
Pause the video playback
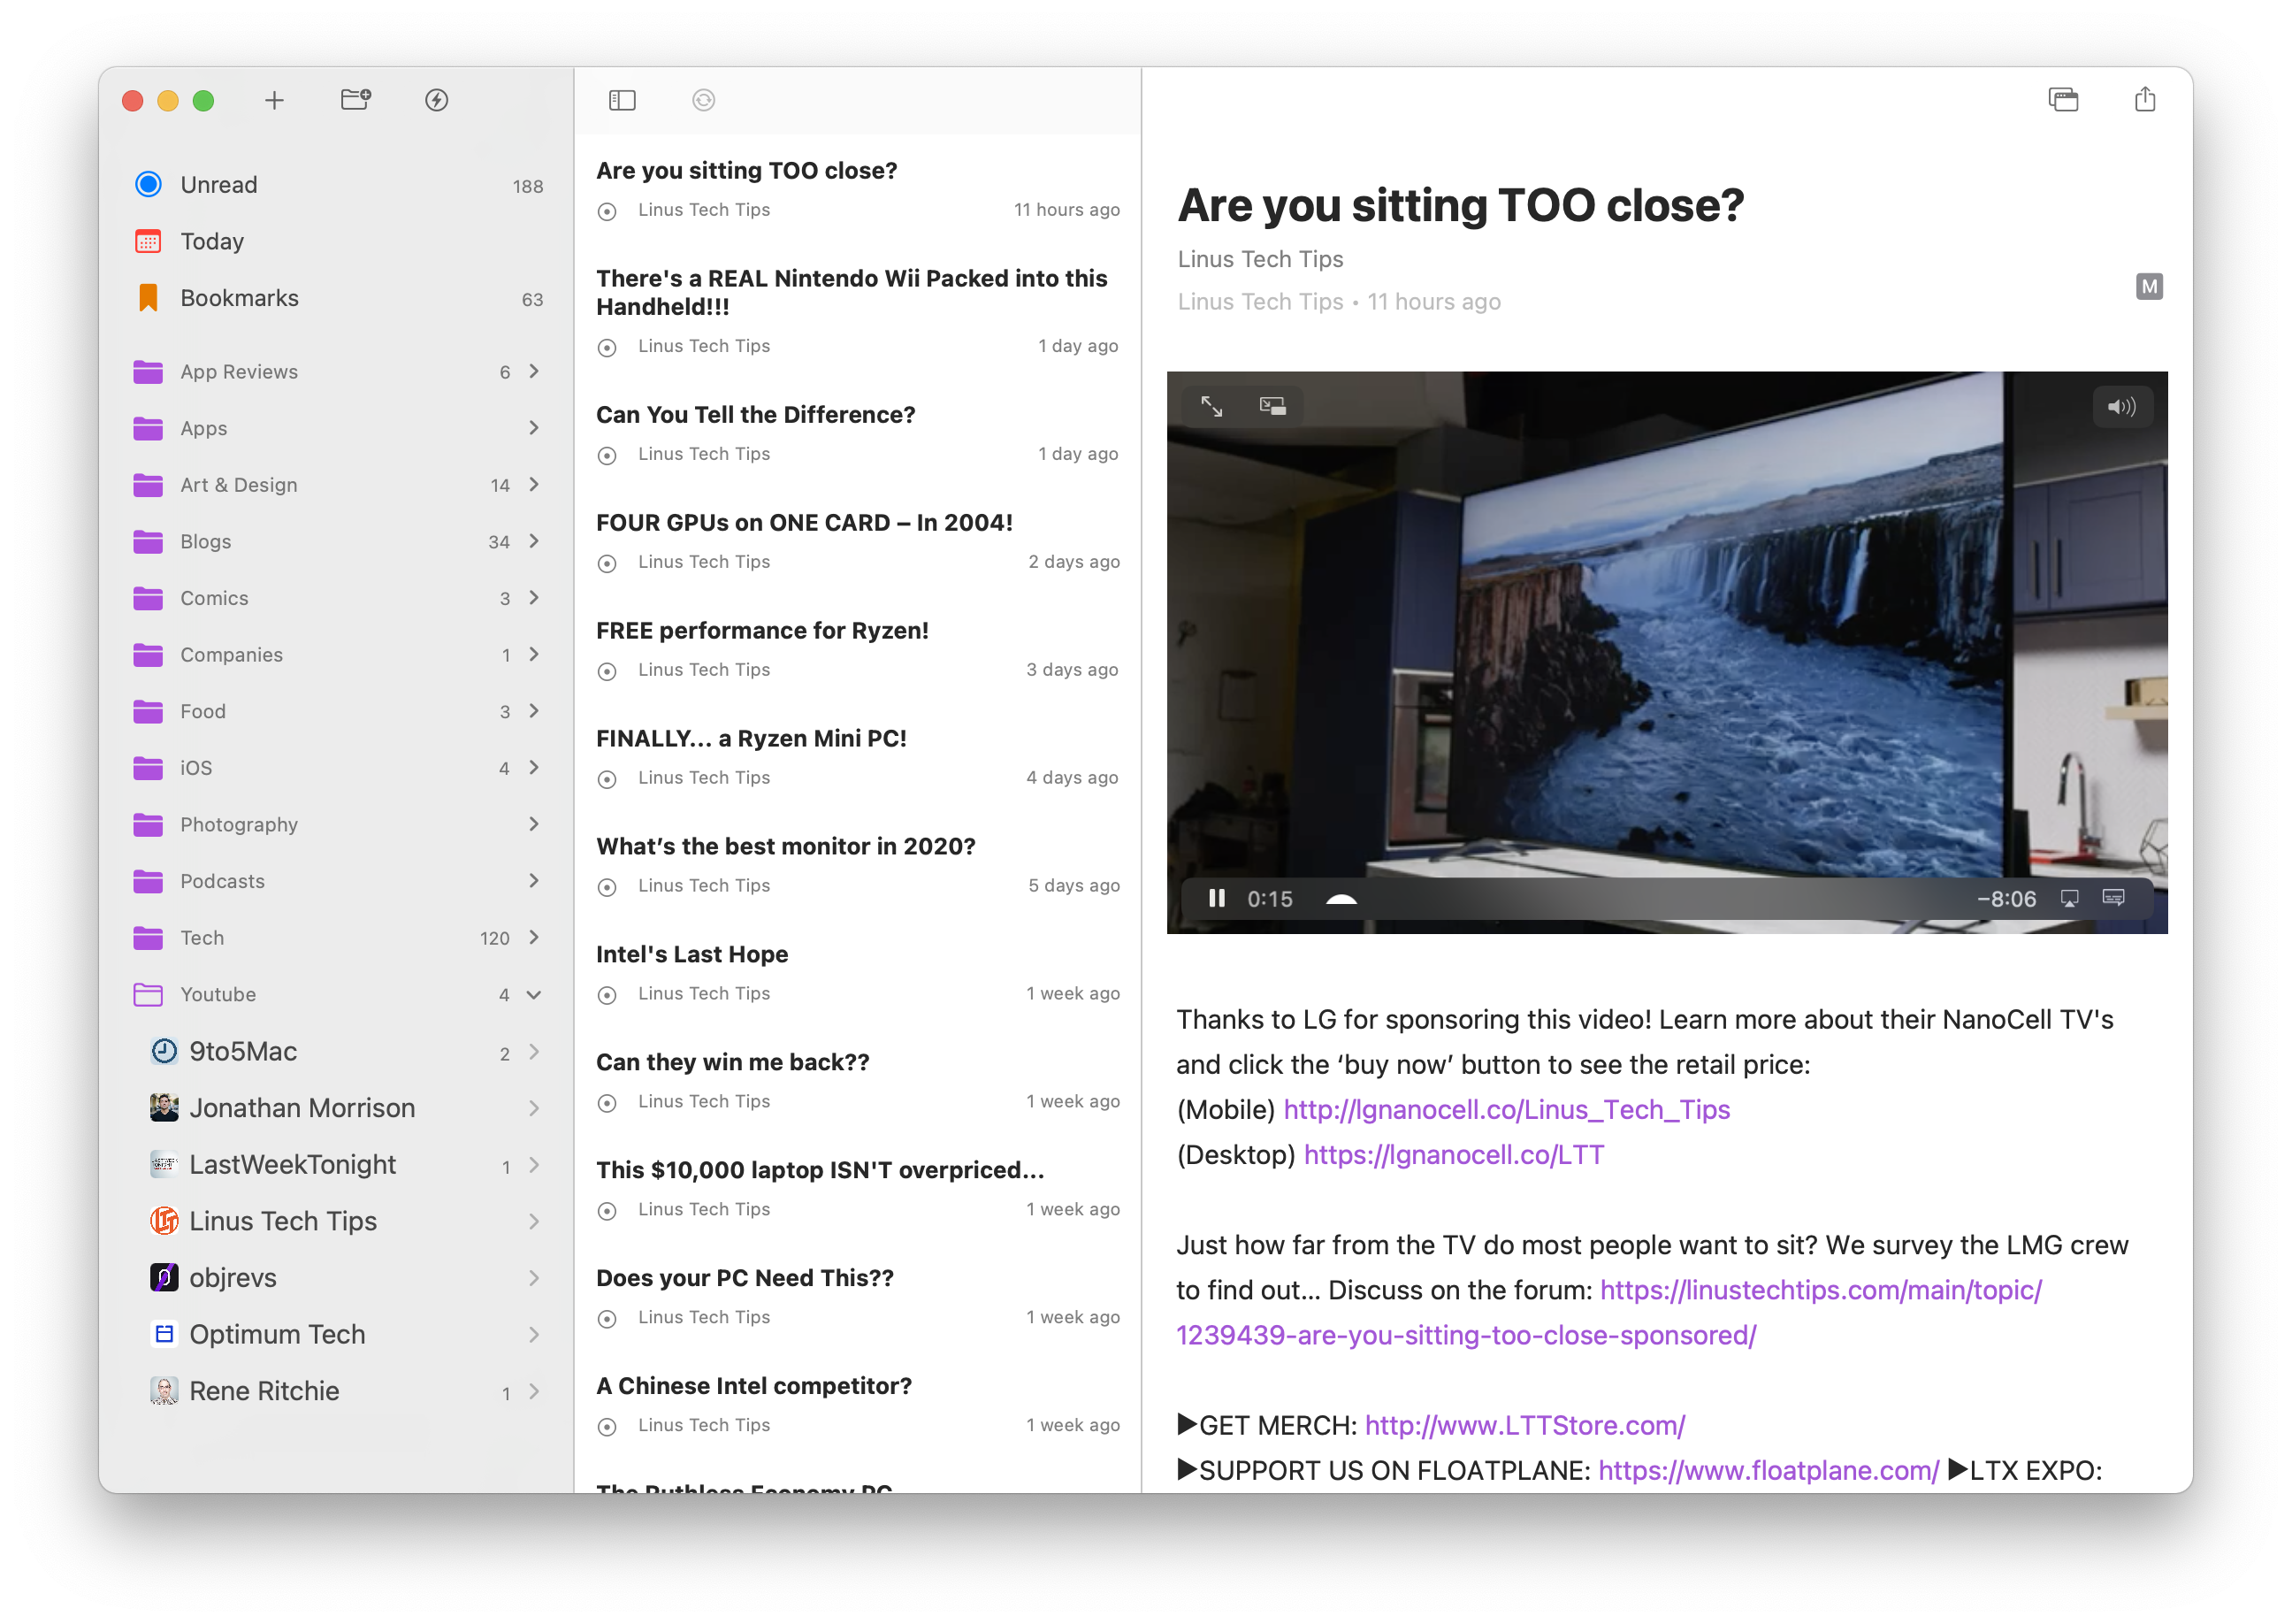(x=1217, y=898)
